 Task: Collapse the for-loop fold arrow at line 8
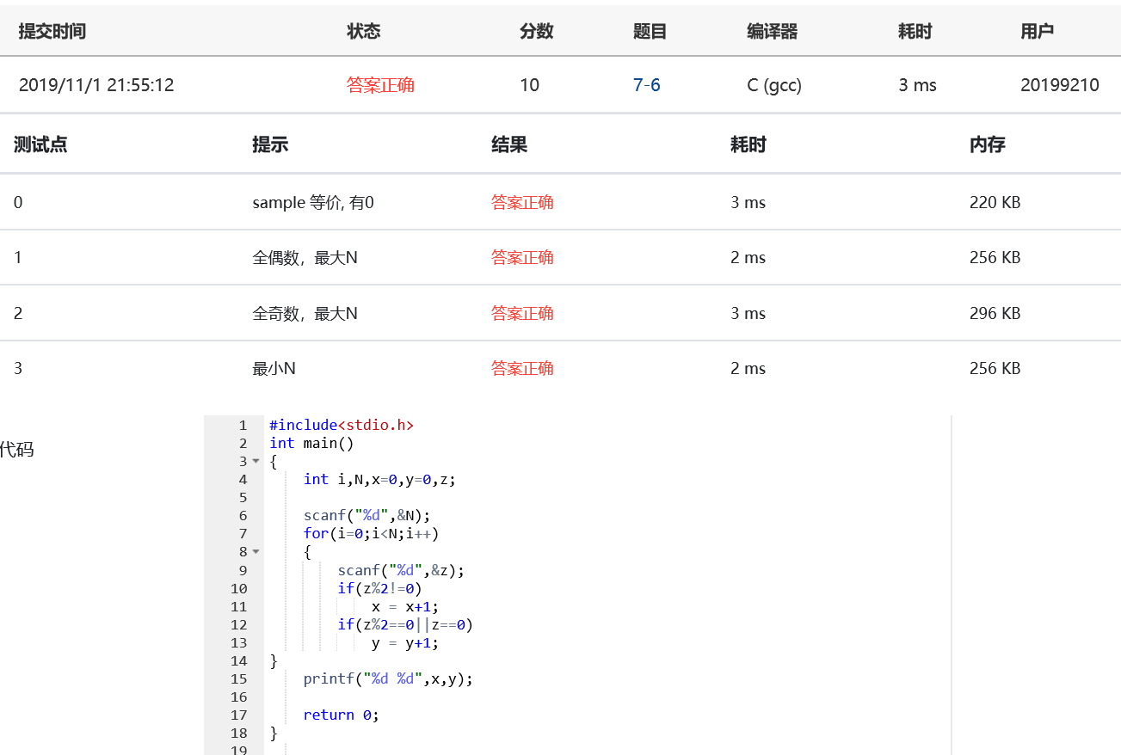256,552
